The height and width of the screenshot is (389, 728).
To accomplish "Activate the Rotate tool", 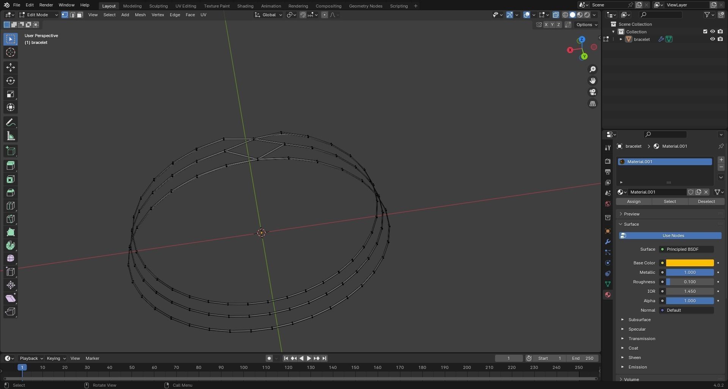I will click(x=10, y=81).
